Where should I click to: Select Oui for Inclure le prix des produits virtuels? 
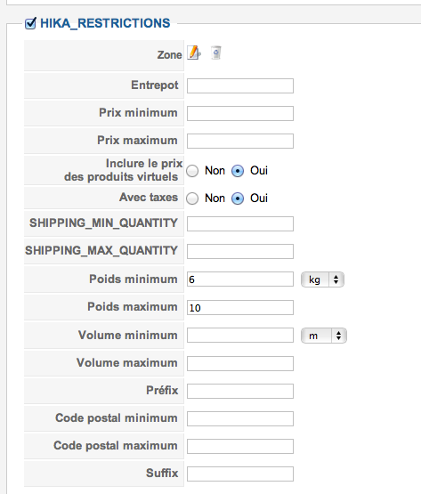[x=238, y=171]
